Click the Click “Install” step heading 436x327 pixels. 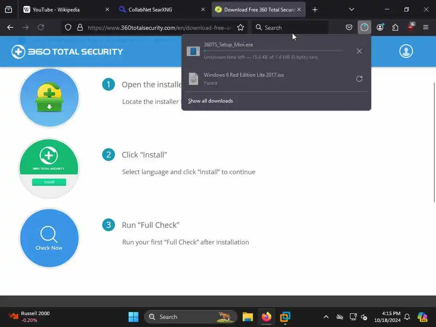(x=144, y=155)
